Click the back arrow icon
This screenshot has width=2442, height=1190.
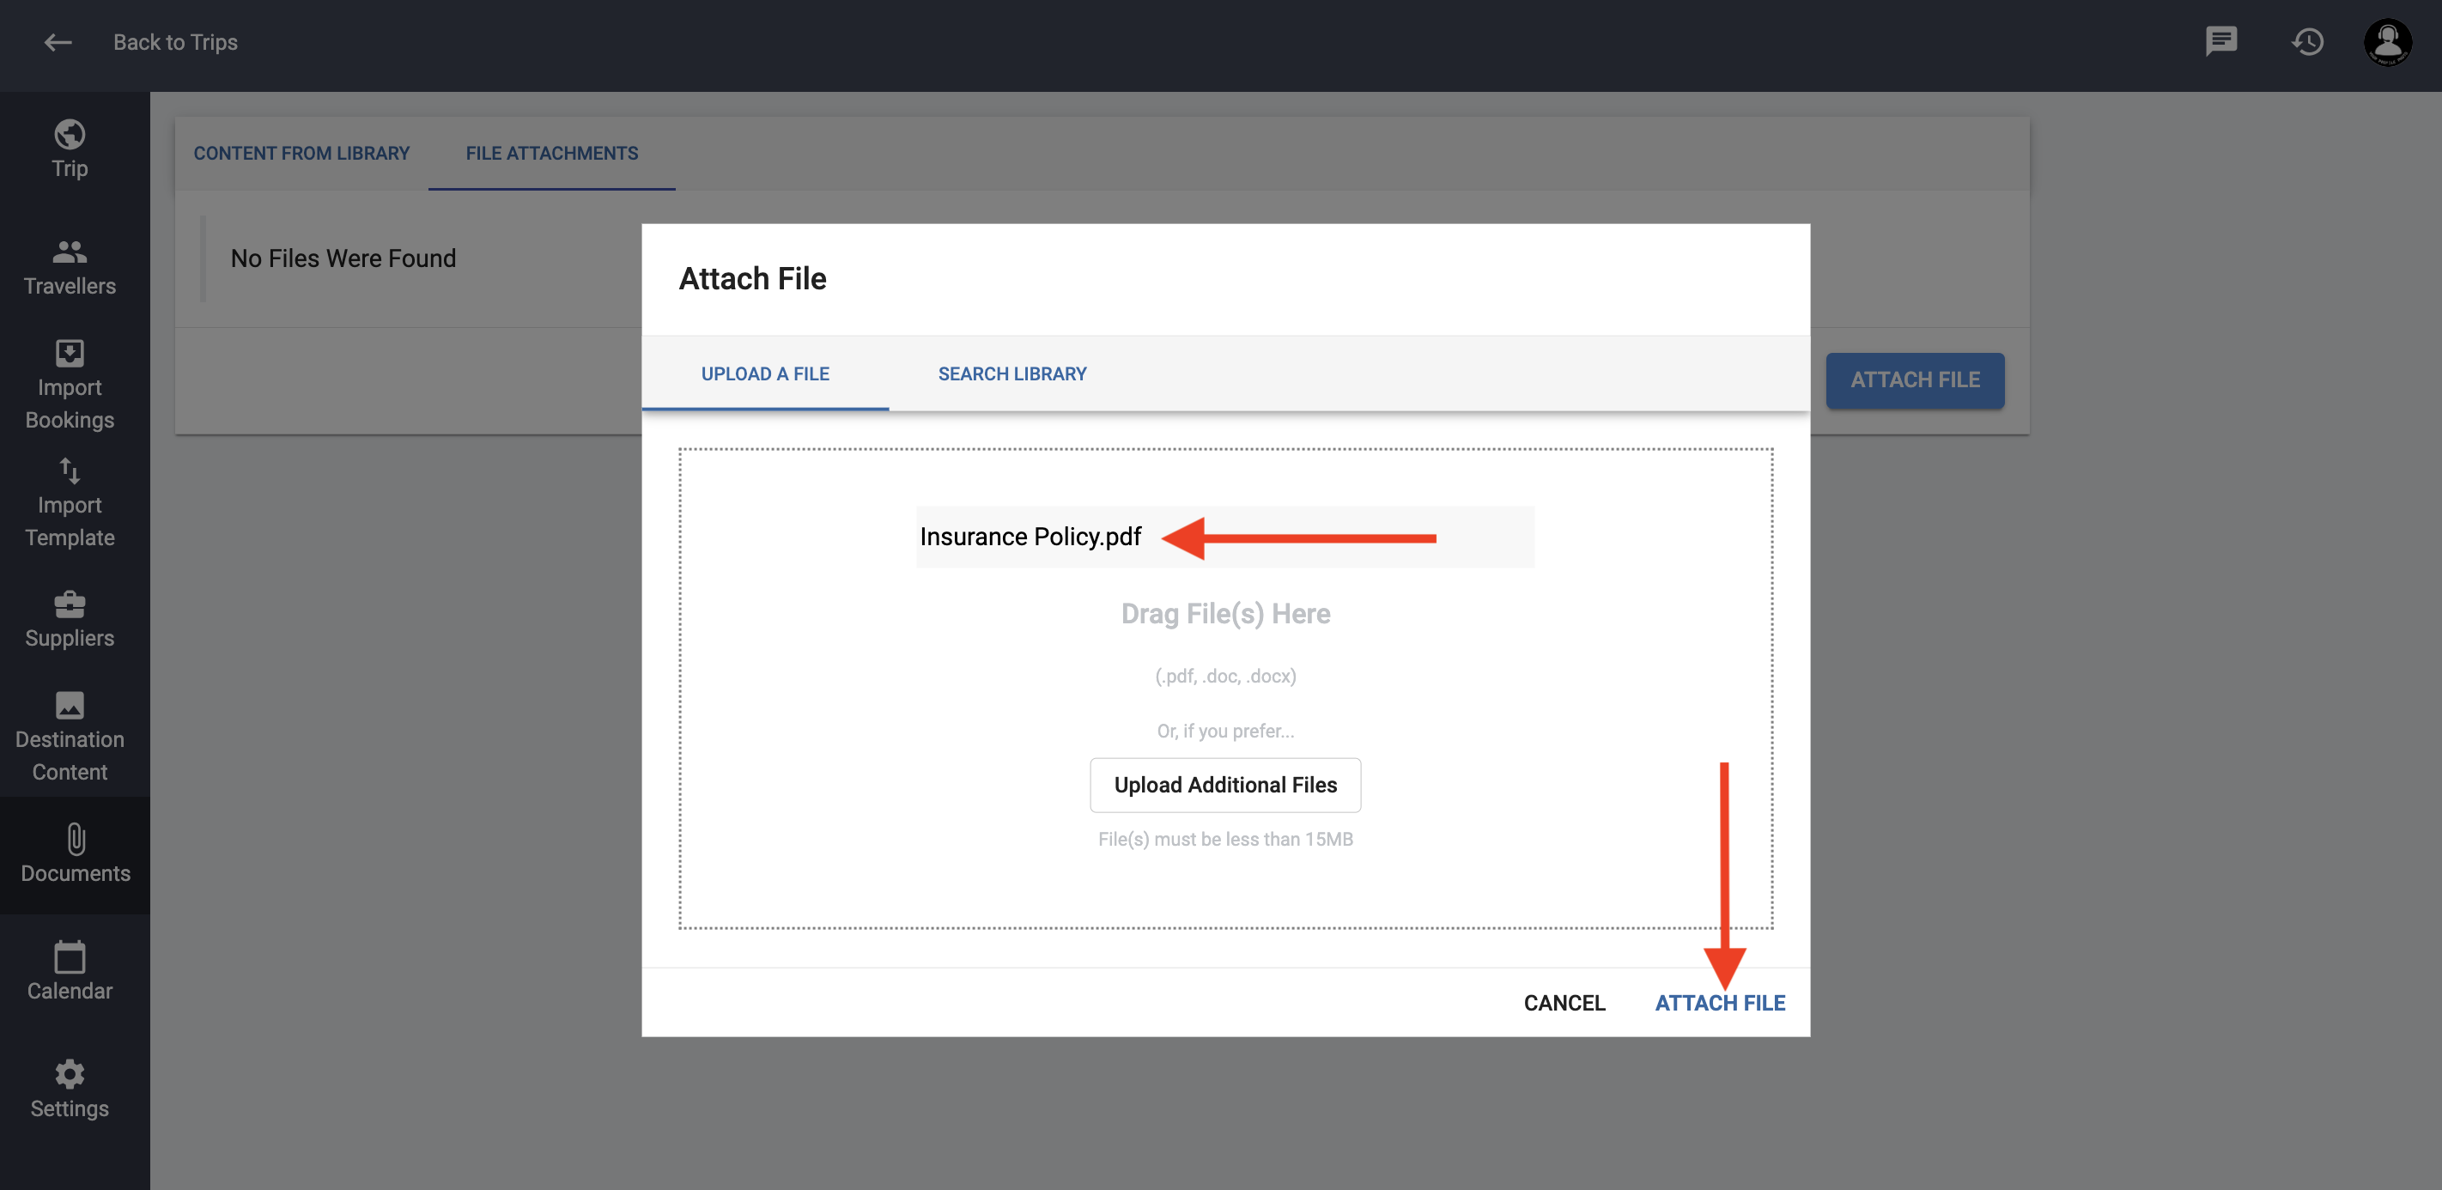tap(58, 43)
